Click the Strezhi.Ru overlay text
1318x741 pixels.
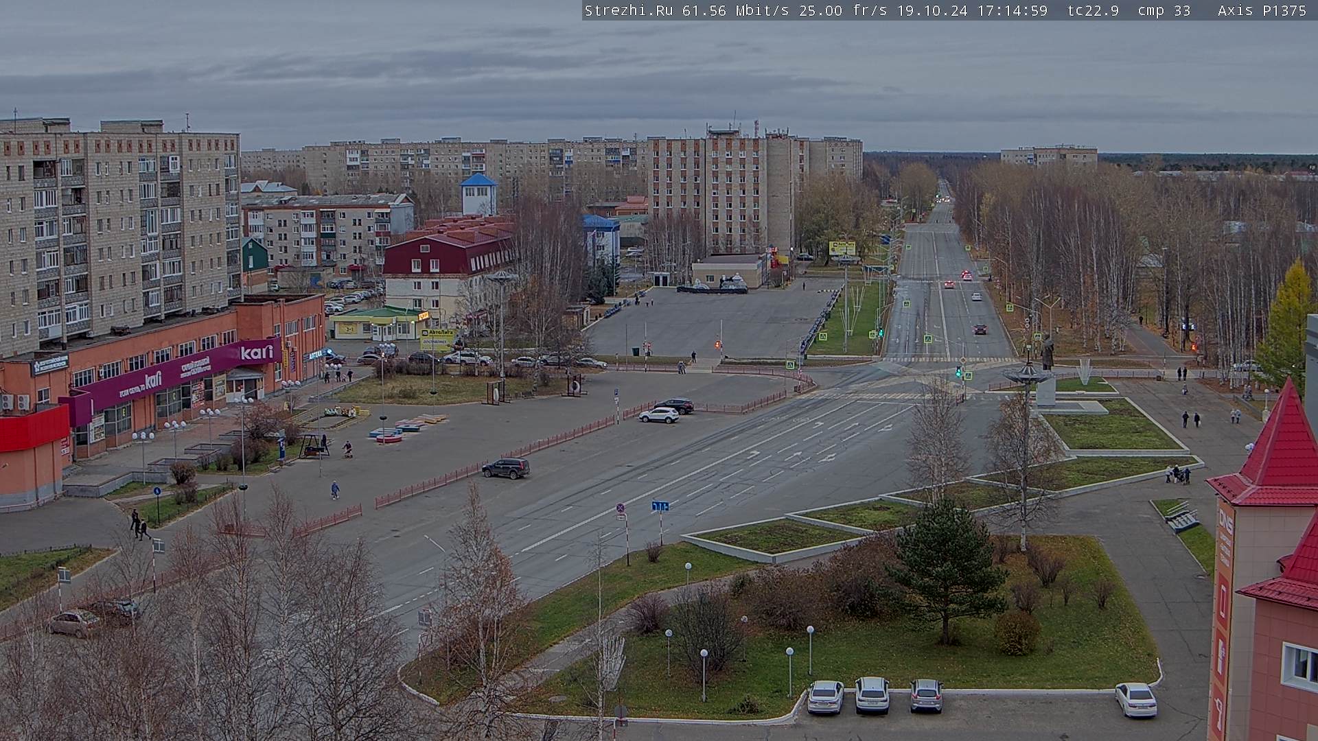(x=628, y=10)
